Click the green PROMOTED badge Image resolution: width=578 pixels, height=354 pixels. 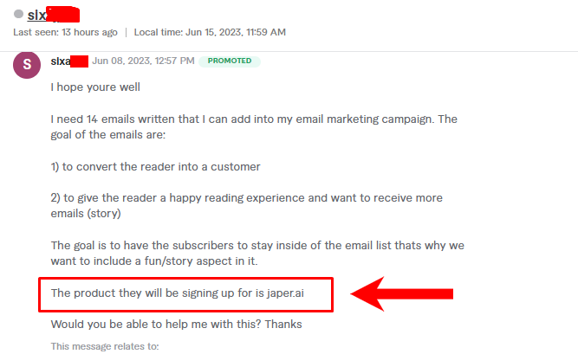[230, 61]
